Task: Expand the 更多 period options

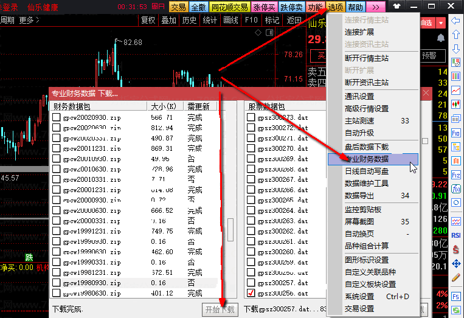Action: pyautogui.click(x=29, y=20)
